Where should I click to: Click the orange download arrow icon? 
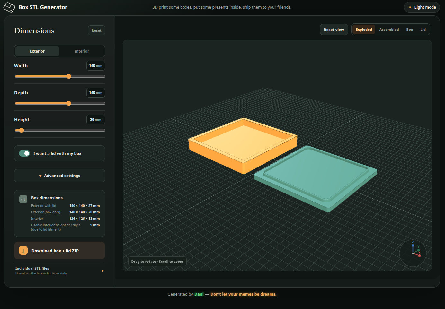(x=23, y=251)
